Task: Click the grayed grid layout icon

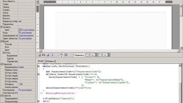Action: point(56,55)
